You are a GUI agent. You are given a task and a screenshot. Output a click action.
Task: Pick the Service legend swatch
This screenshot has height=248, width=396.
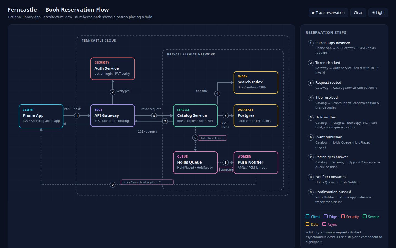click(365, 217)
